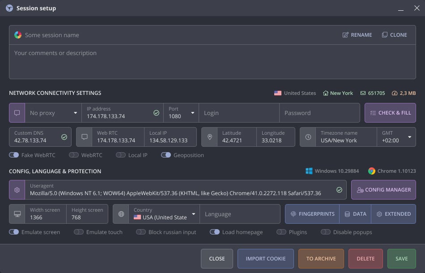Image resolution: width=425 pixels, height=273 pixels.
Task: Click the comments or description field
Action: (212, 62)
